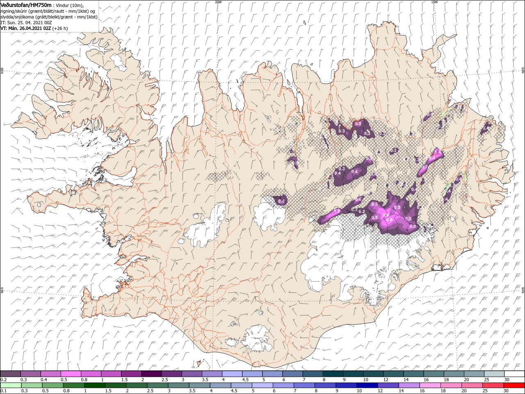Click the Veðurstofan/HM750m title text

point(26,5)
